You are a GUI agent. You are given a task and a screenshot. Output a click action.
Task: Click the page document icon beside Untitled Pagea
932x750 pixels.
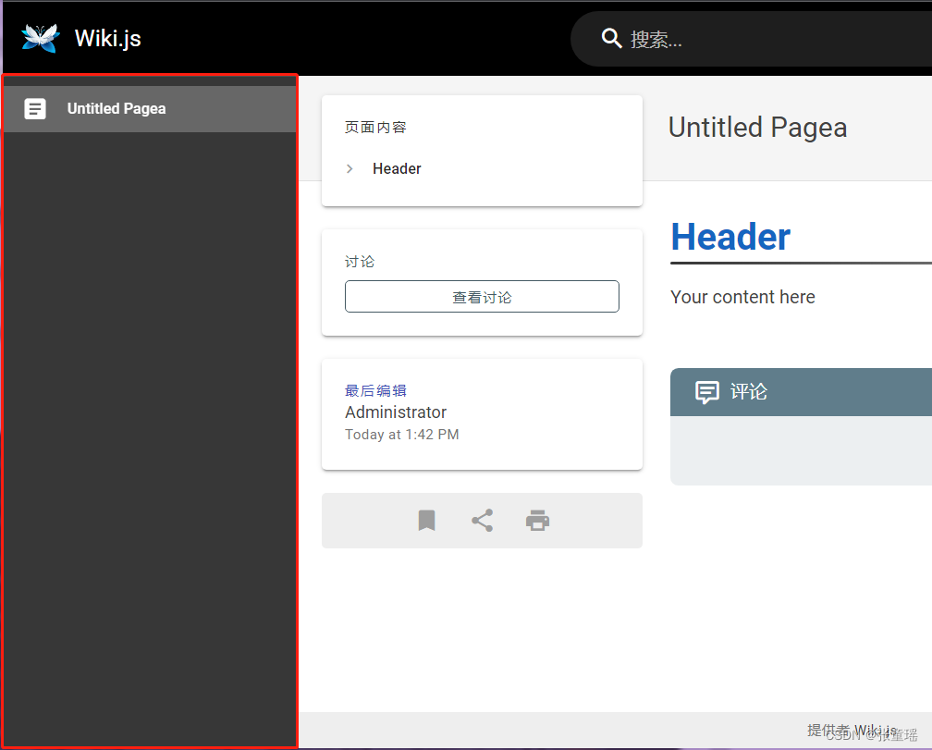pyautogui.click(x=34, y=108)
